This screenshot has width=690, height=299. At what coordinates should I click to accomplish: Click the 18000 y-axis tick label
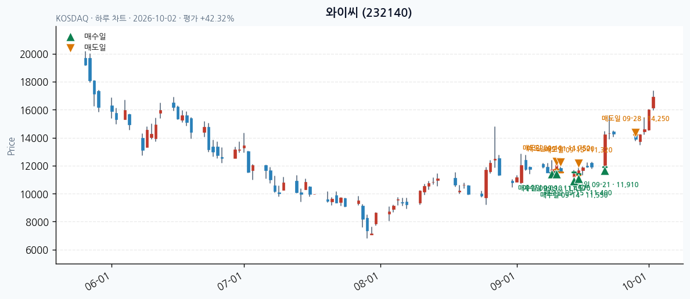tap(34, 82)
